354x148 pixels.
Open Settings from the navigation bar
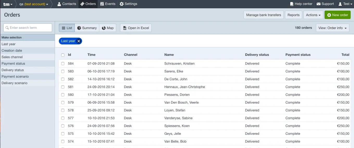click(x=128, y=4)
